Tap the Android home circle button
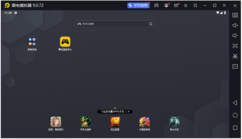 (x=235, y=115)
